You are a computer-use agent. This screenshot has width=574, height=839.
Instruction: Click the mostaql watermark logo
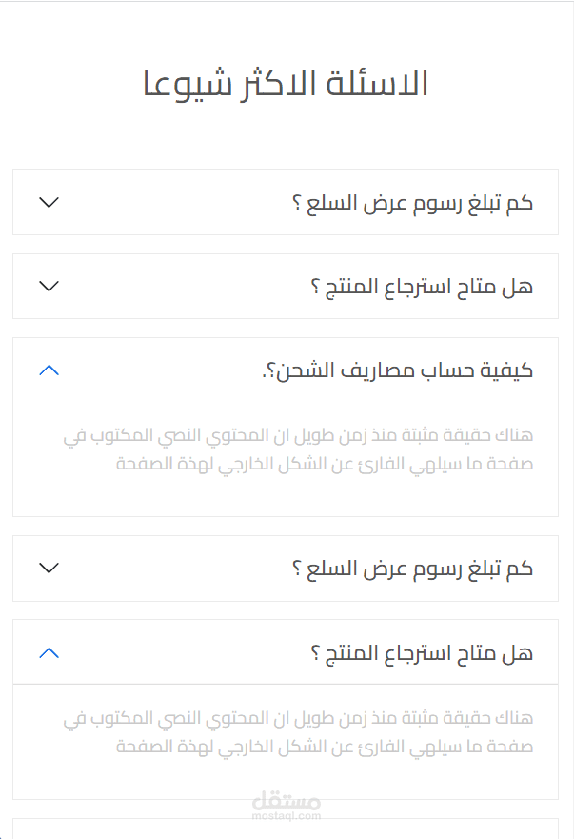tap(287, 799)
